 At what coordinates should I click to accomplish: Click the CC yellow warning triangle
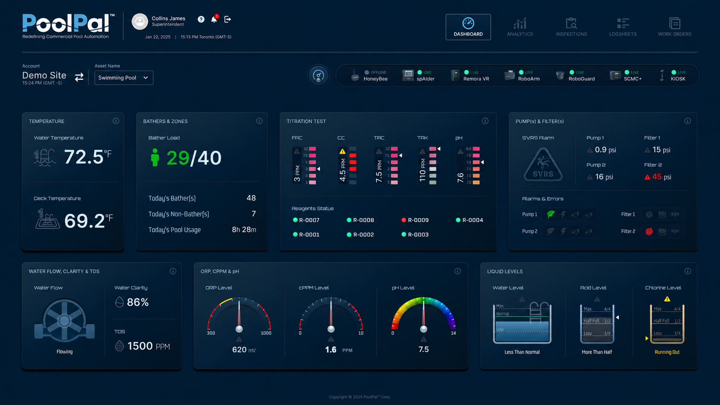coord(342,151)
